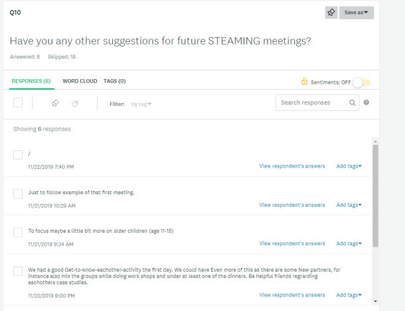
Task: Click the 'Skipped: 18' text
Action: tap(62, 57)
